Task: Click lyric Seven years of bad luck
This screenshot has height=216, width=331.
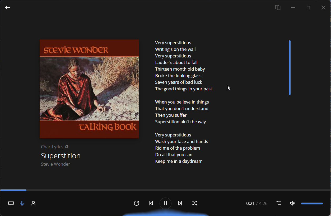Action: [x=179, y=82]
